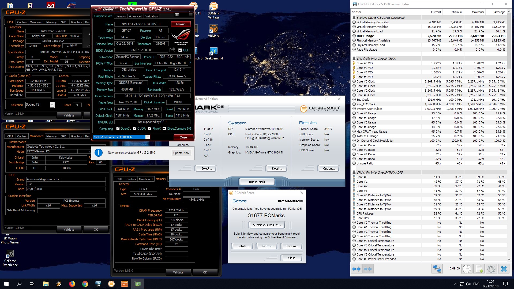Open HWiNFO sensor settings gear
This screenshot has height=289, width=514.
491,269
